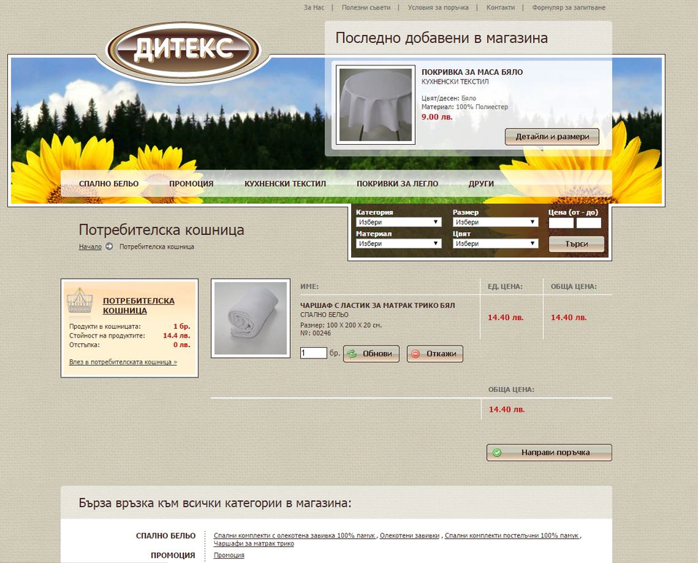This screenshot has height=563, width=698.
Task: Click the rolled sheet product thumbnail
Action: click(x=251, y=319)
